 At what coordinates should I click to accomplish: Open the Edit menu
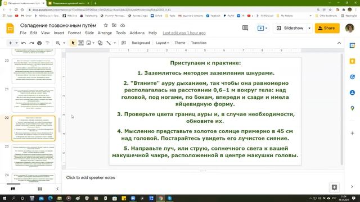34,33
